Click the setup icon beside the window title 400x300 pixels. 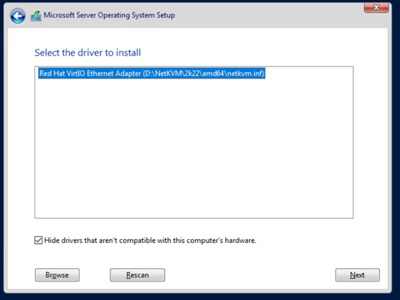[36, 16]
